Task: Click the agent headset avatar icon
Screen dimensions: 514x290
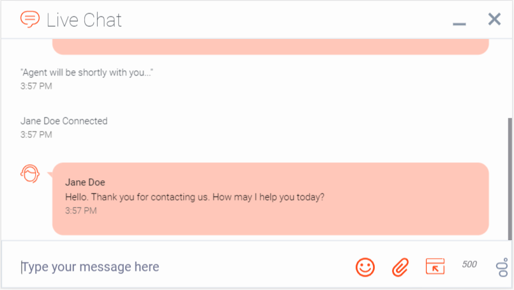Action: (x=30, y=173)
